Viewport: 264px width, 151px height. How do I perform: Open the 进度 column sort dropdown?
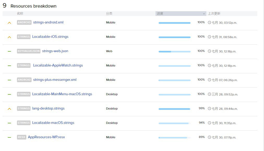click(x=204, y=14)
